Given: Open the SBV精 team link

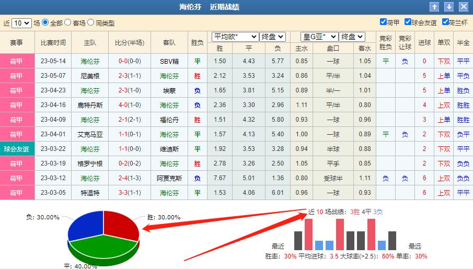Looking at the screenshot, I should (x=169, y=62).
